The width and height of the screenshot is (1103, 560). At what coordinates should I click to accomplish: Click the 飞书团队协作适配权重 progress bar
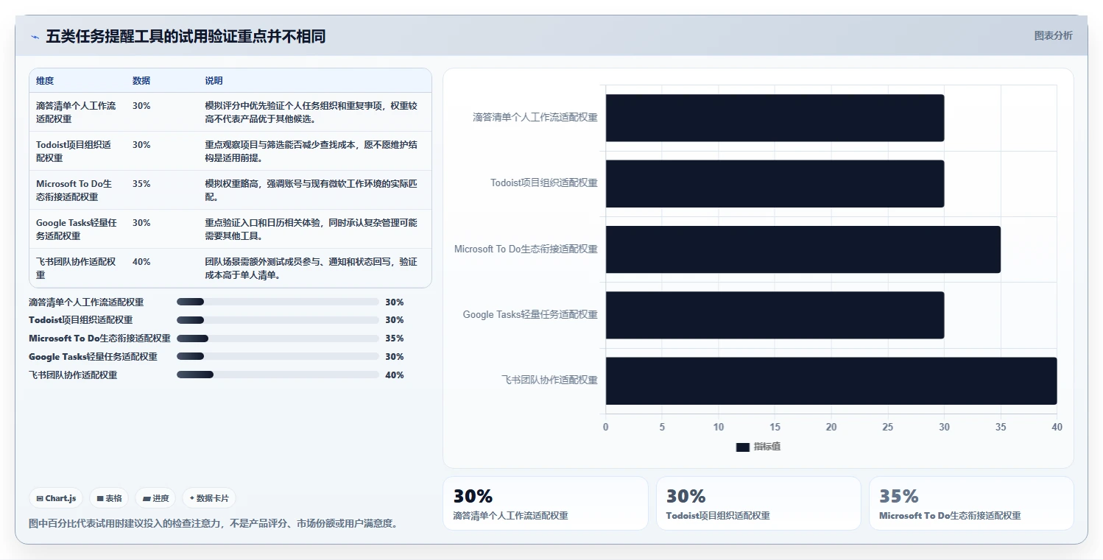coord(278,375)
